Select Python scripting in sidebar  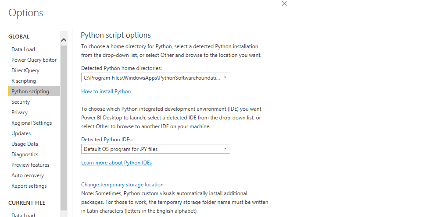point(34,91)
